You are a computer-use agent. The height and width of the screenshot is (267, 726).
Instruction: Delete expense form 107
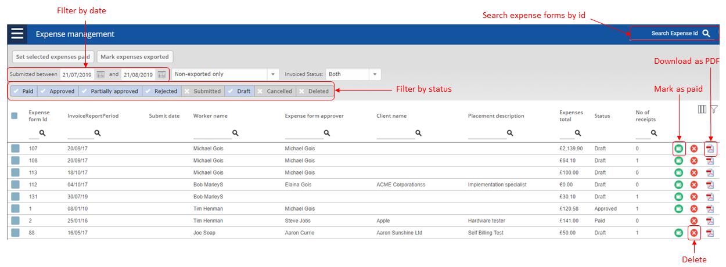(x=693, y=149)
